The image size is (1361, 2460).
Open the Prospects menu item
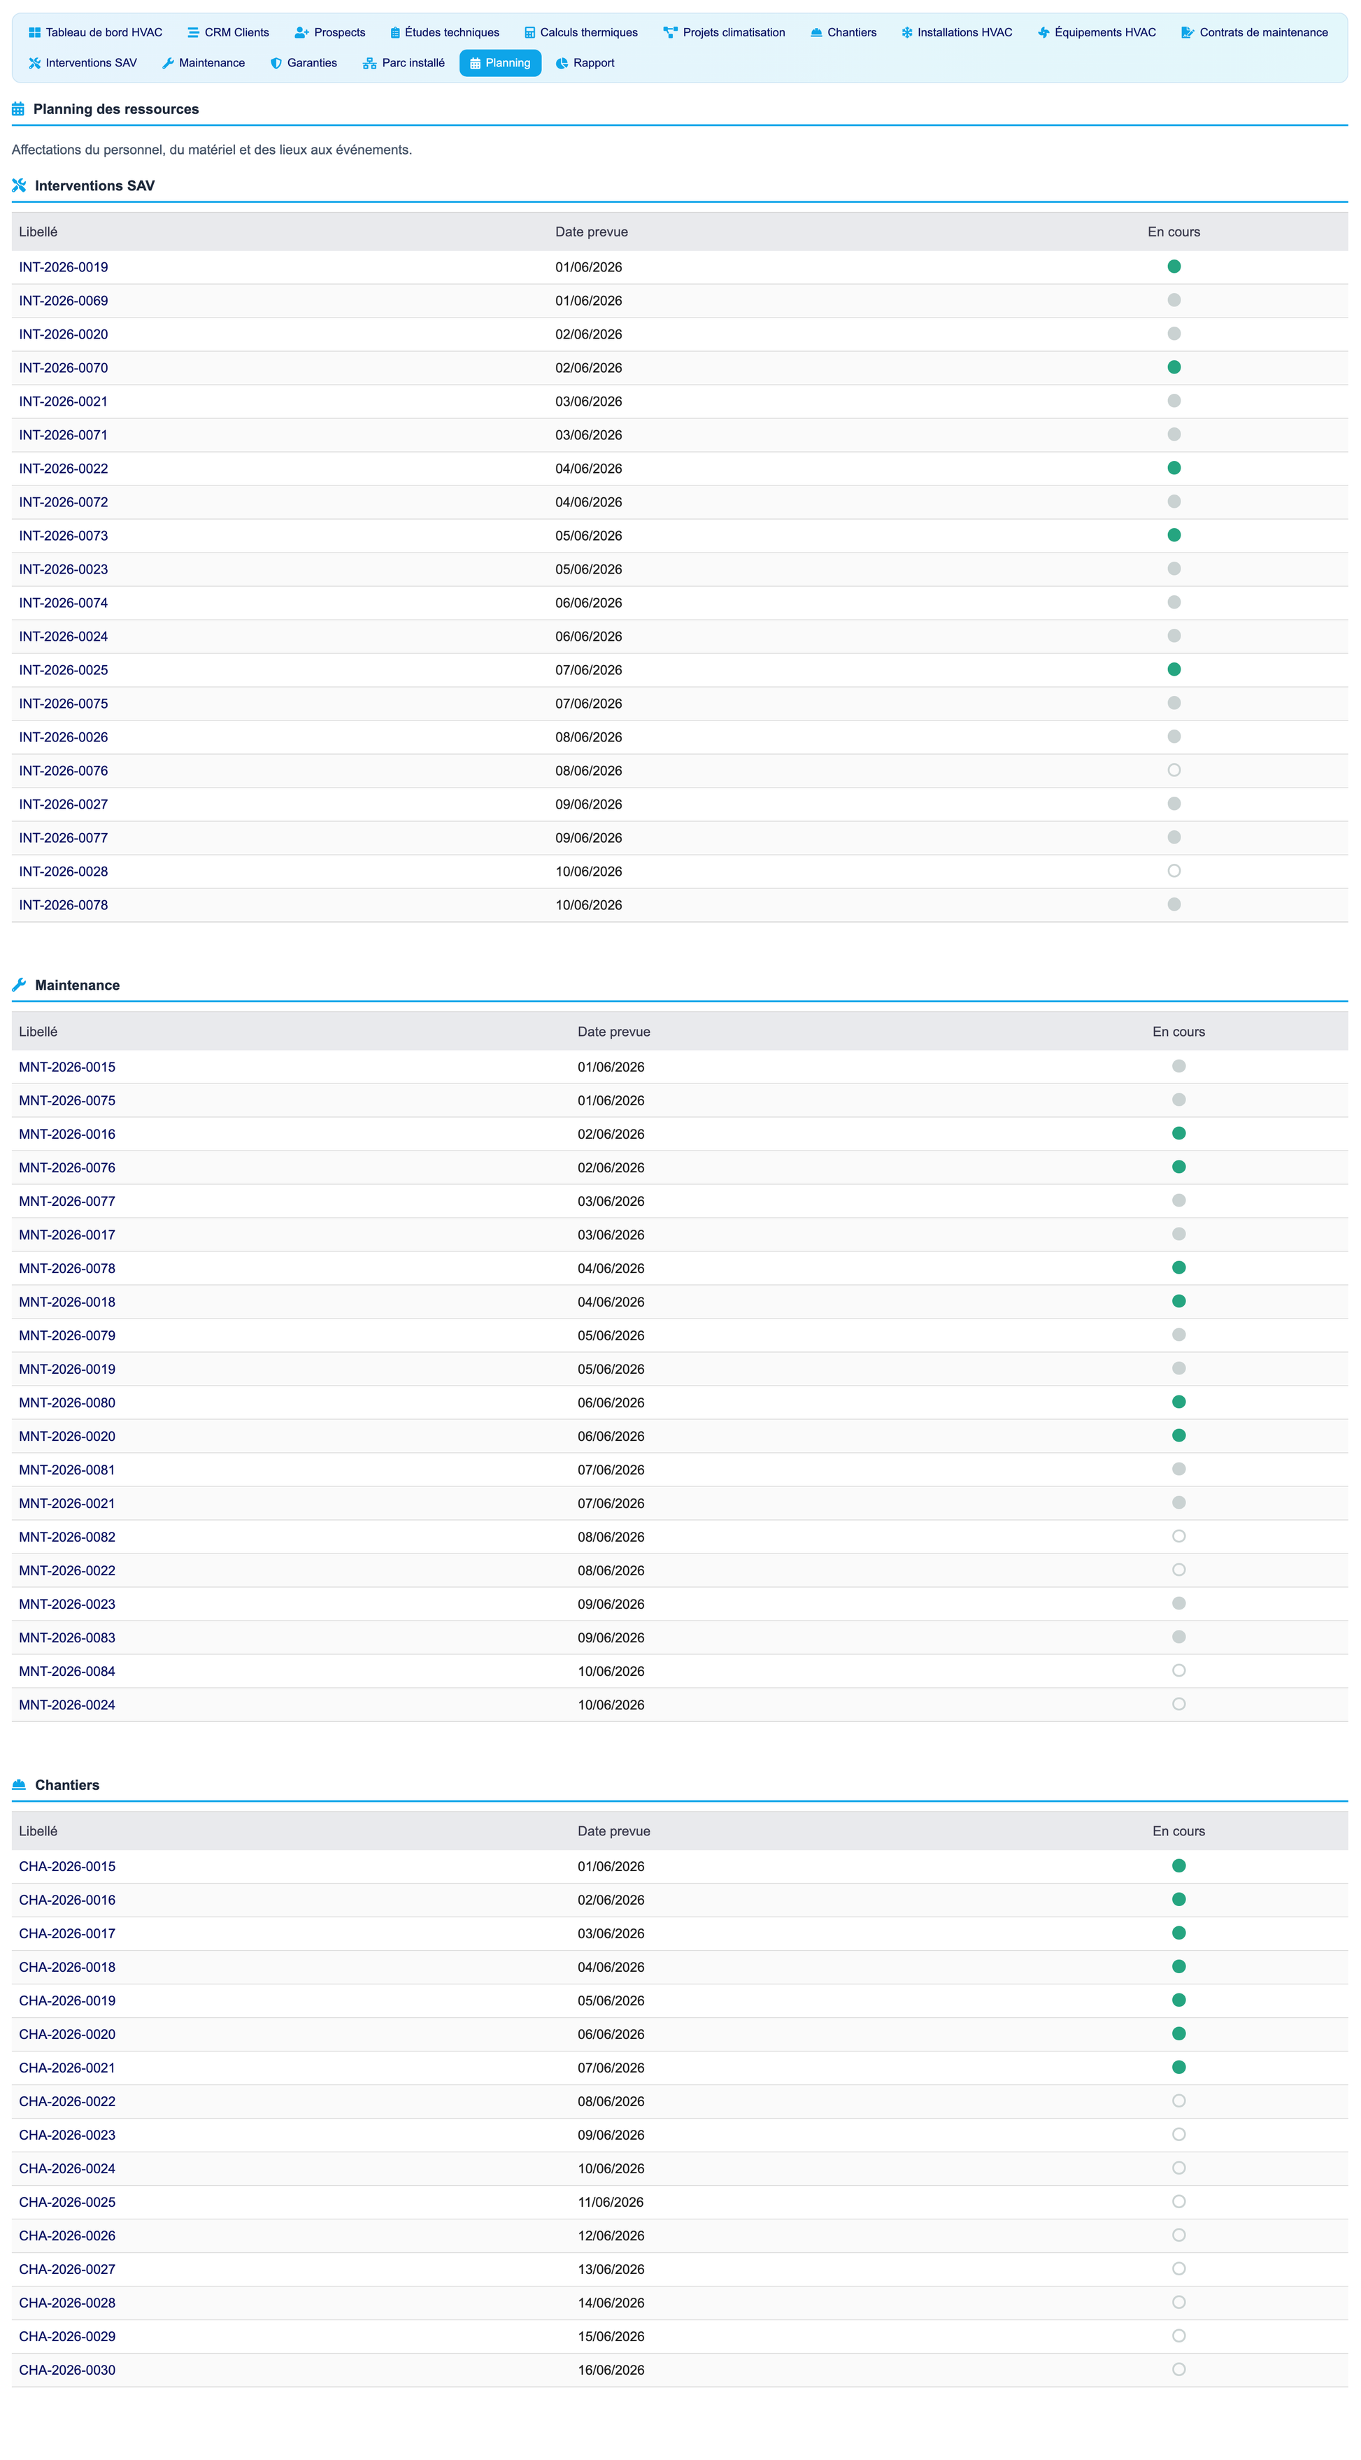329,32
